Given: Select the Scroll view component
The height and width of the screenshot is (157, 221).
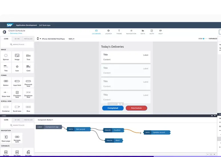Looking at the screenshot, I should (x=17, y=108).
